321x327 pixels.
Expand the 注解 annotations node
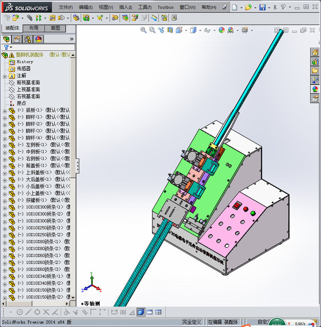click(x=5, y=77)
